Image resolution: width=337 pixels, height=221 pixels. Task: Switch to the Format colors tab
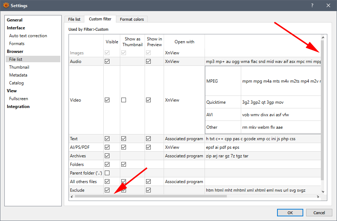pos(132,19)
